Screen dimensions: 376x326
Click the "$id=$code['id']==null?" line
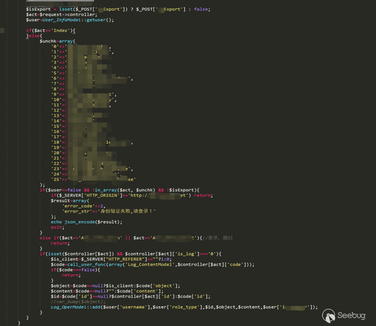(x=130, y=296)
